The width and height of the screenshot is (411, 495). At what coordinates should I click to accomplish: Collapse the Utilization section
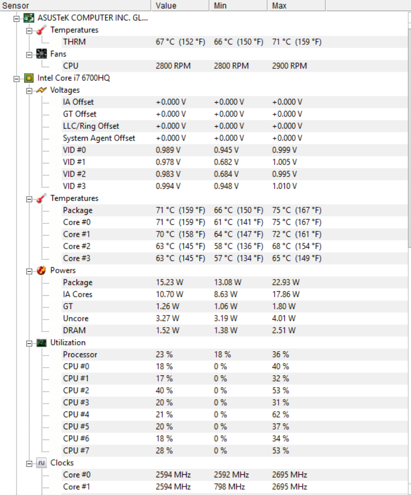pos(29,343)
